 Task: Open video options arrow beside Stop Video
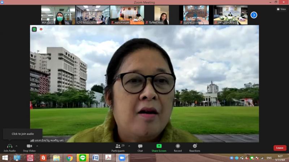(x=37, y=146)
